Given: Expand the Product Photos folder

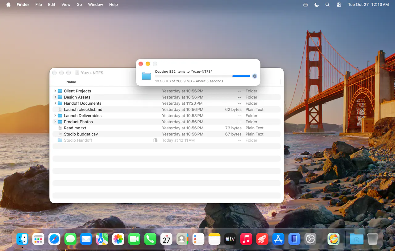Looking at the screenshot, I should click(55, 122).
